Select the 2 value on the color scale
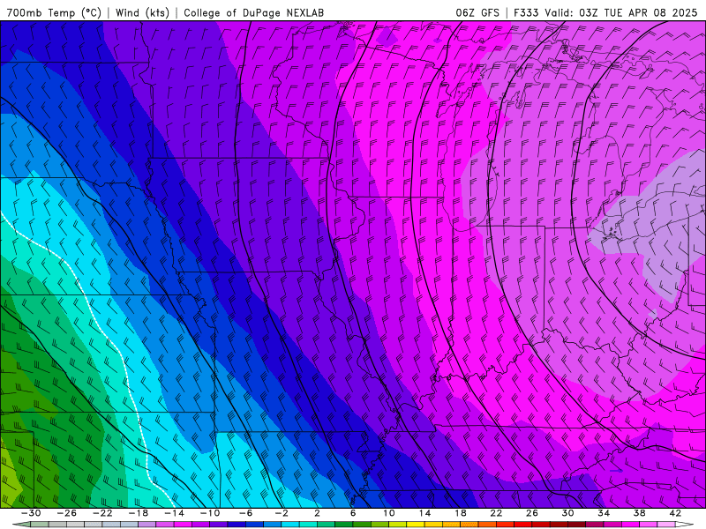This screenshot has height=529, width=706. point(317,513)
